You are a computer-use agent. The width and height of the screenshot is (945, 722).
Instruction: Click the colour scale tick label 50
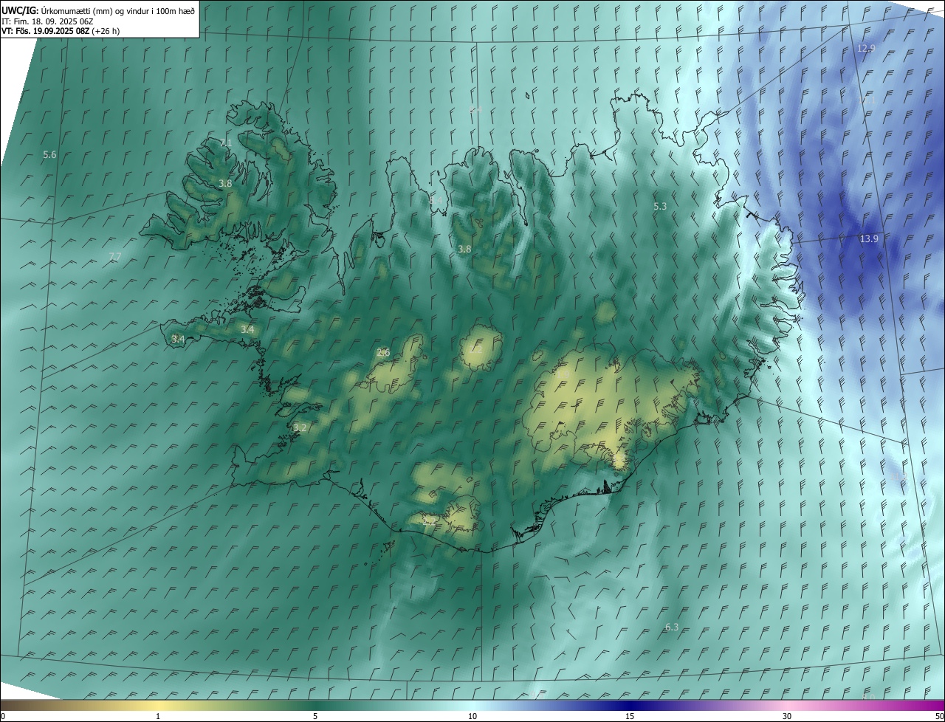(x=939, y=716)
